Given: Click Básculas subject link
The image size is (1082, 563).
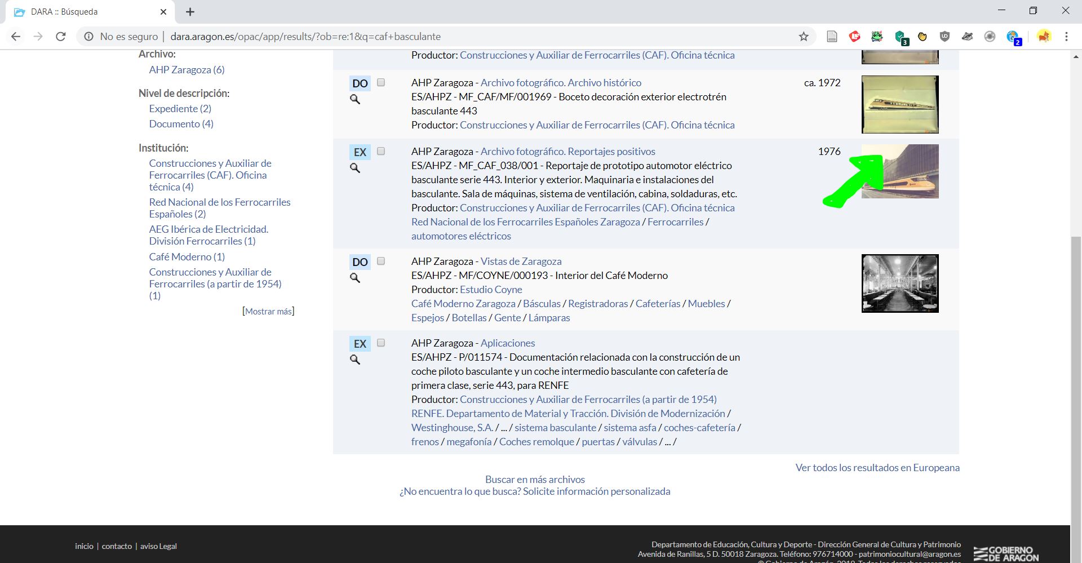Looking at the screenshot, I should 542,304.
